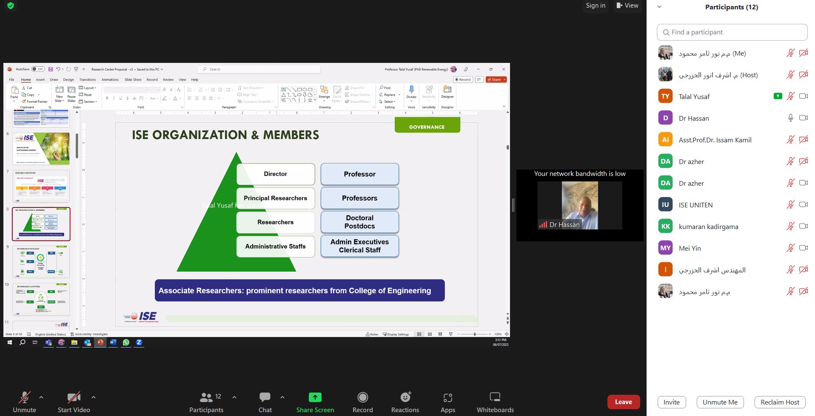Open the Chat icon in Zoom toolbar
The image size is (815, 416).
tap(265, 397)
